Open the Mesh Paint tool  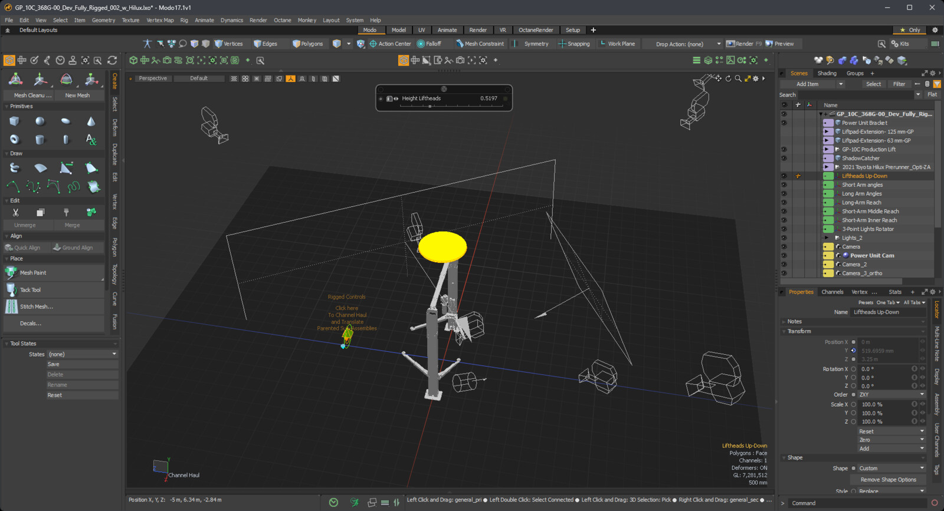(54, 273)
